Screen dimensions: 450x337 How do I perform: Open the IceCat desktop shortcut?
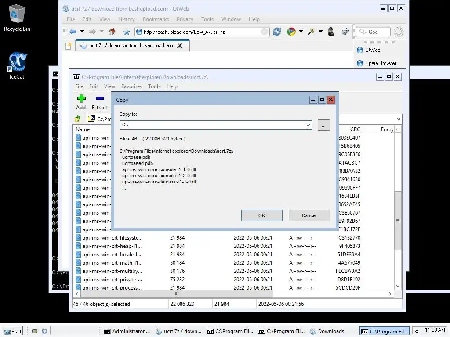tap(17, 66)
